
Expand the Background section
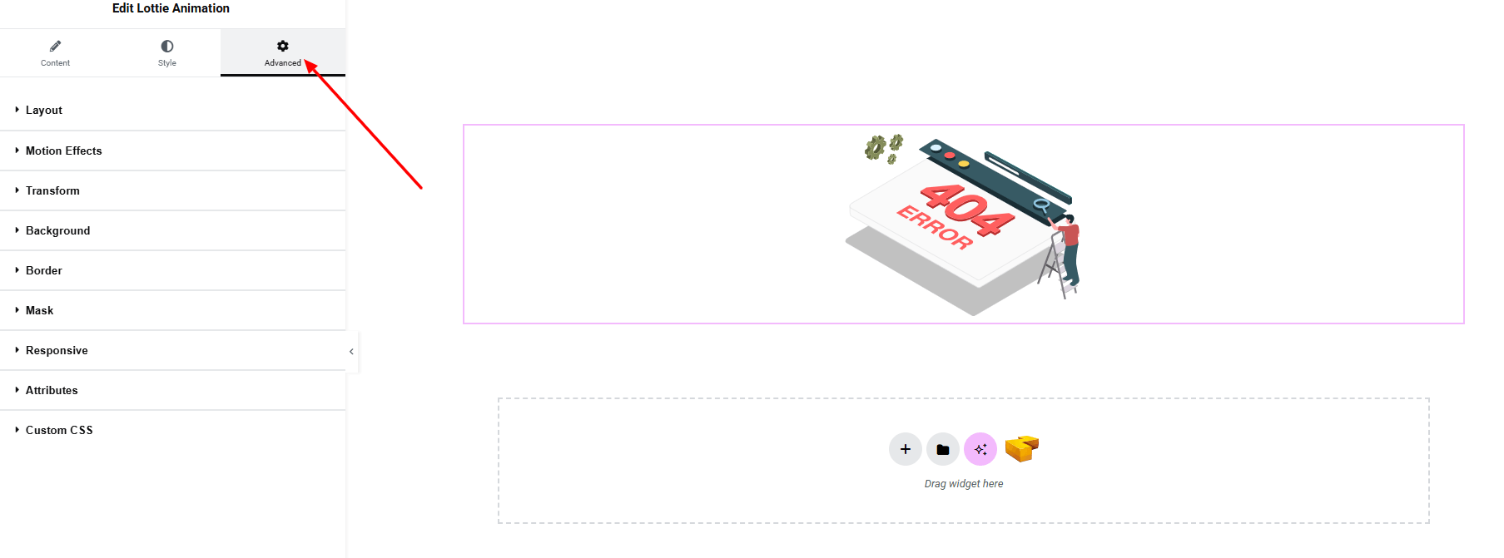tap(172, 230)
